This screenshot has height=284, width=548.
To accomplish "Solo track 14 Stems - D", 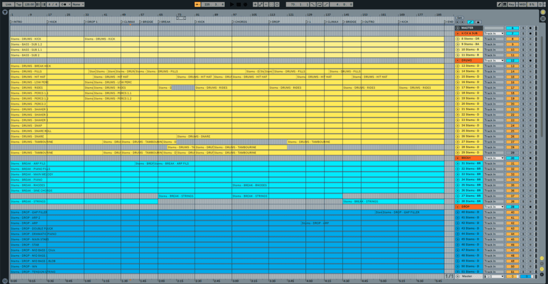I will (523, 71).
